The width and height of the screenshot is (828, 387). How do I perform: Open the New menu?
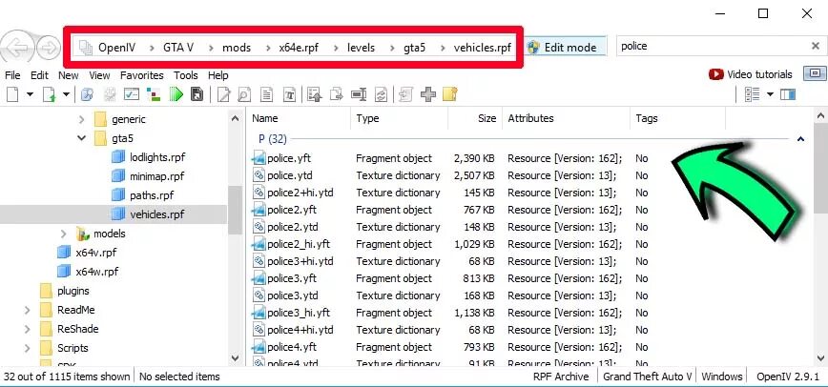click(x=68, y=75)
